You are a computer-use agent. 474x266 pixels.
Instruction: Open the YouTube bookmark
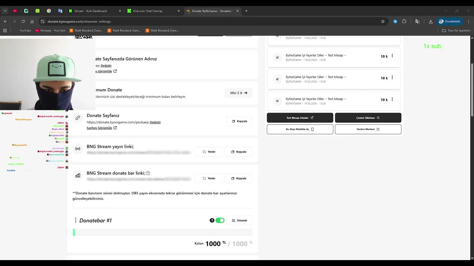click(x=22, y=30)
